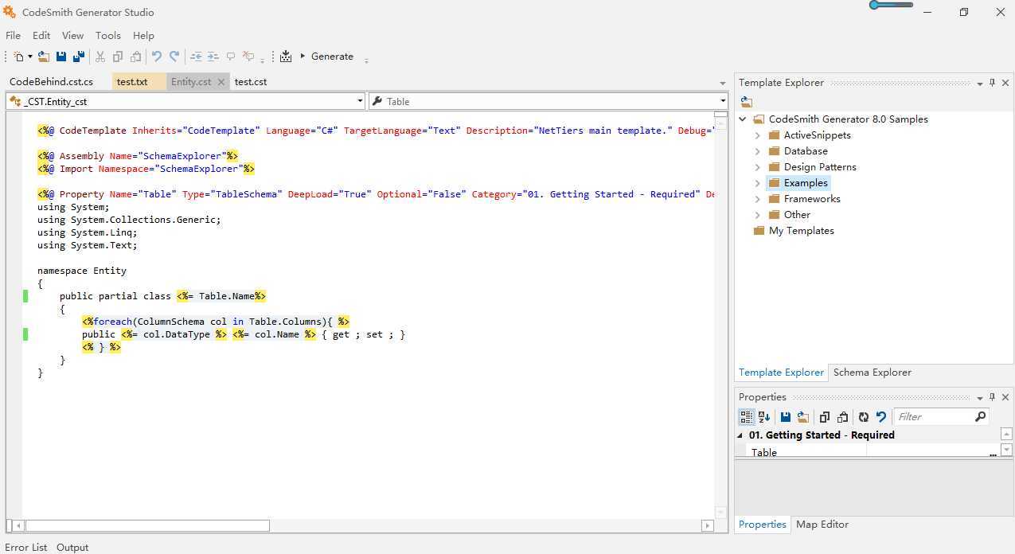Close the Template Explorer panel

[x=1005, y=83]
